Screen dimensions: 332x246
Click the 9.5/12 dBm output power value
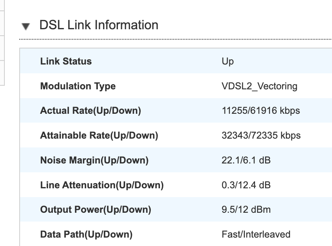coord(246,210)
